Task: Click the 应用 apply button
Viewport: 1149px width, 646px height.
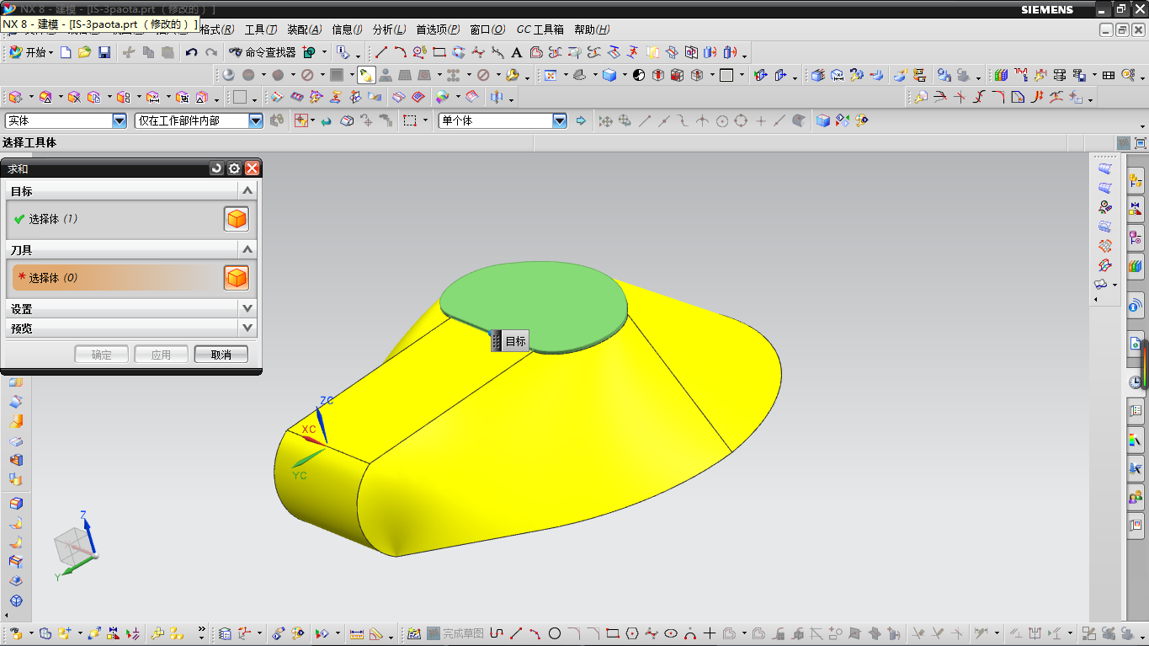Action: pos(162,355)
